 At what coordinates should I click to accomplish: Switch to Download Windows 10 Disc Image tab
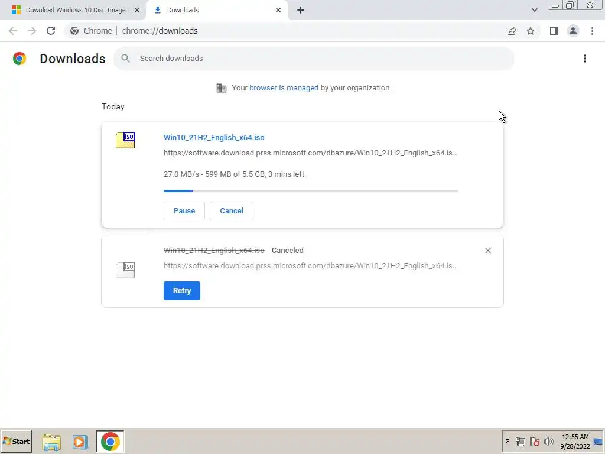pyautogui.click(x=73, y=10)
